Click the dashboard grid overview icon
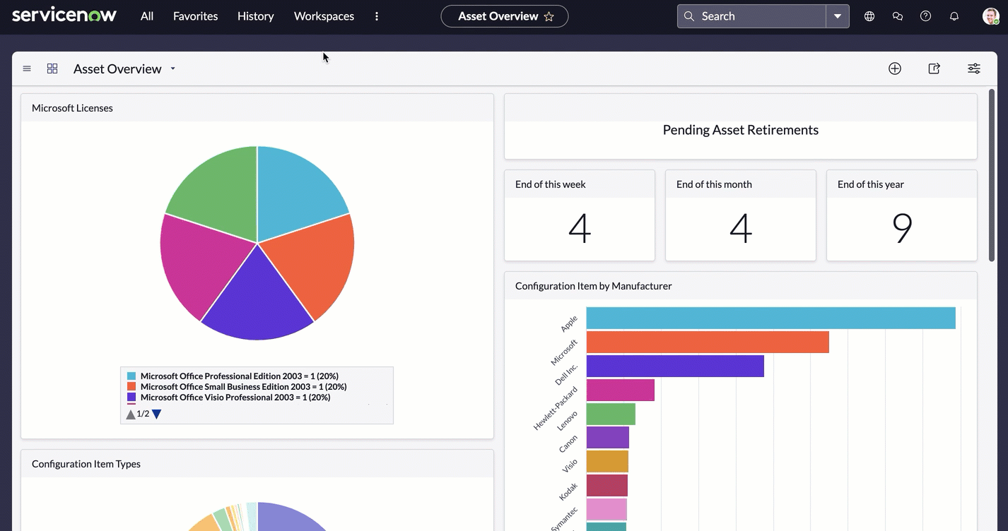Image resolution: width=1008 pixels, height=531 pixels. (52, 68)
